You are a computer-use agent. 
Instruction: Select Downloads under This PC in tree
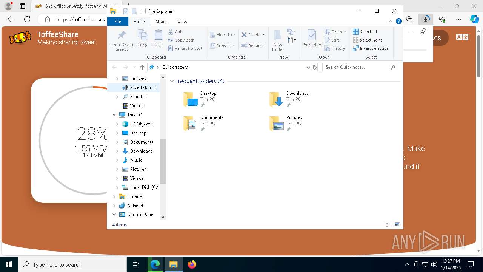click(137, 151)
